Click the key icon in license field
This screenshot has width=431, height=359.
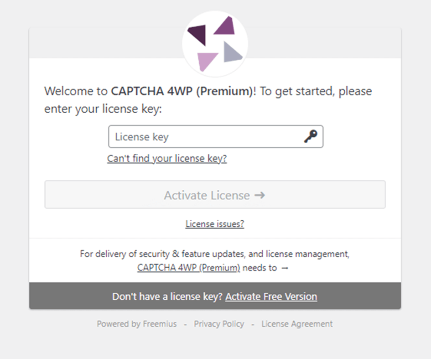pos(311,136)
